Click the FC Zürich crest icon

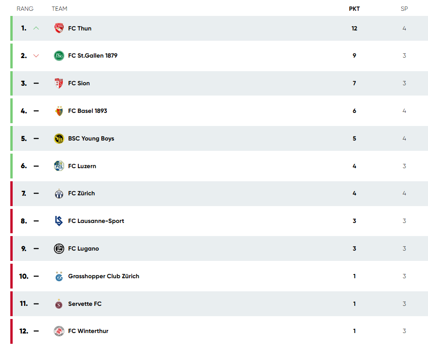(x=59, y=193)
